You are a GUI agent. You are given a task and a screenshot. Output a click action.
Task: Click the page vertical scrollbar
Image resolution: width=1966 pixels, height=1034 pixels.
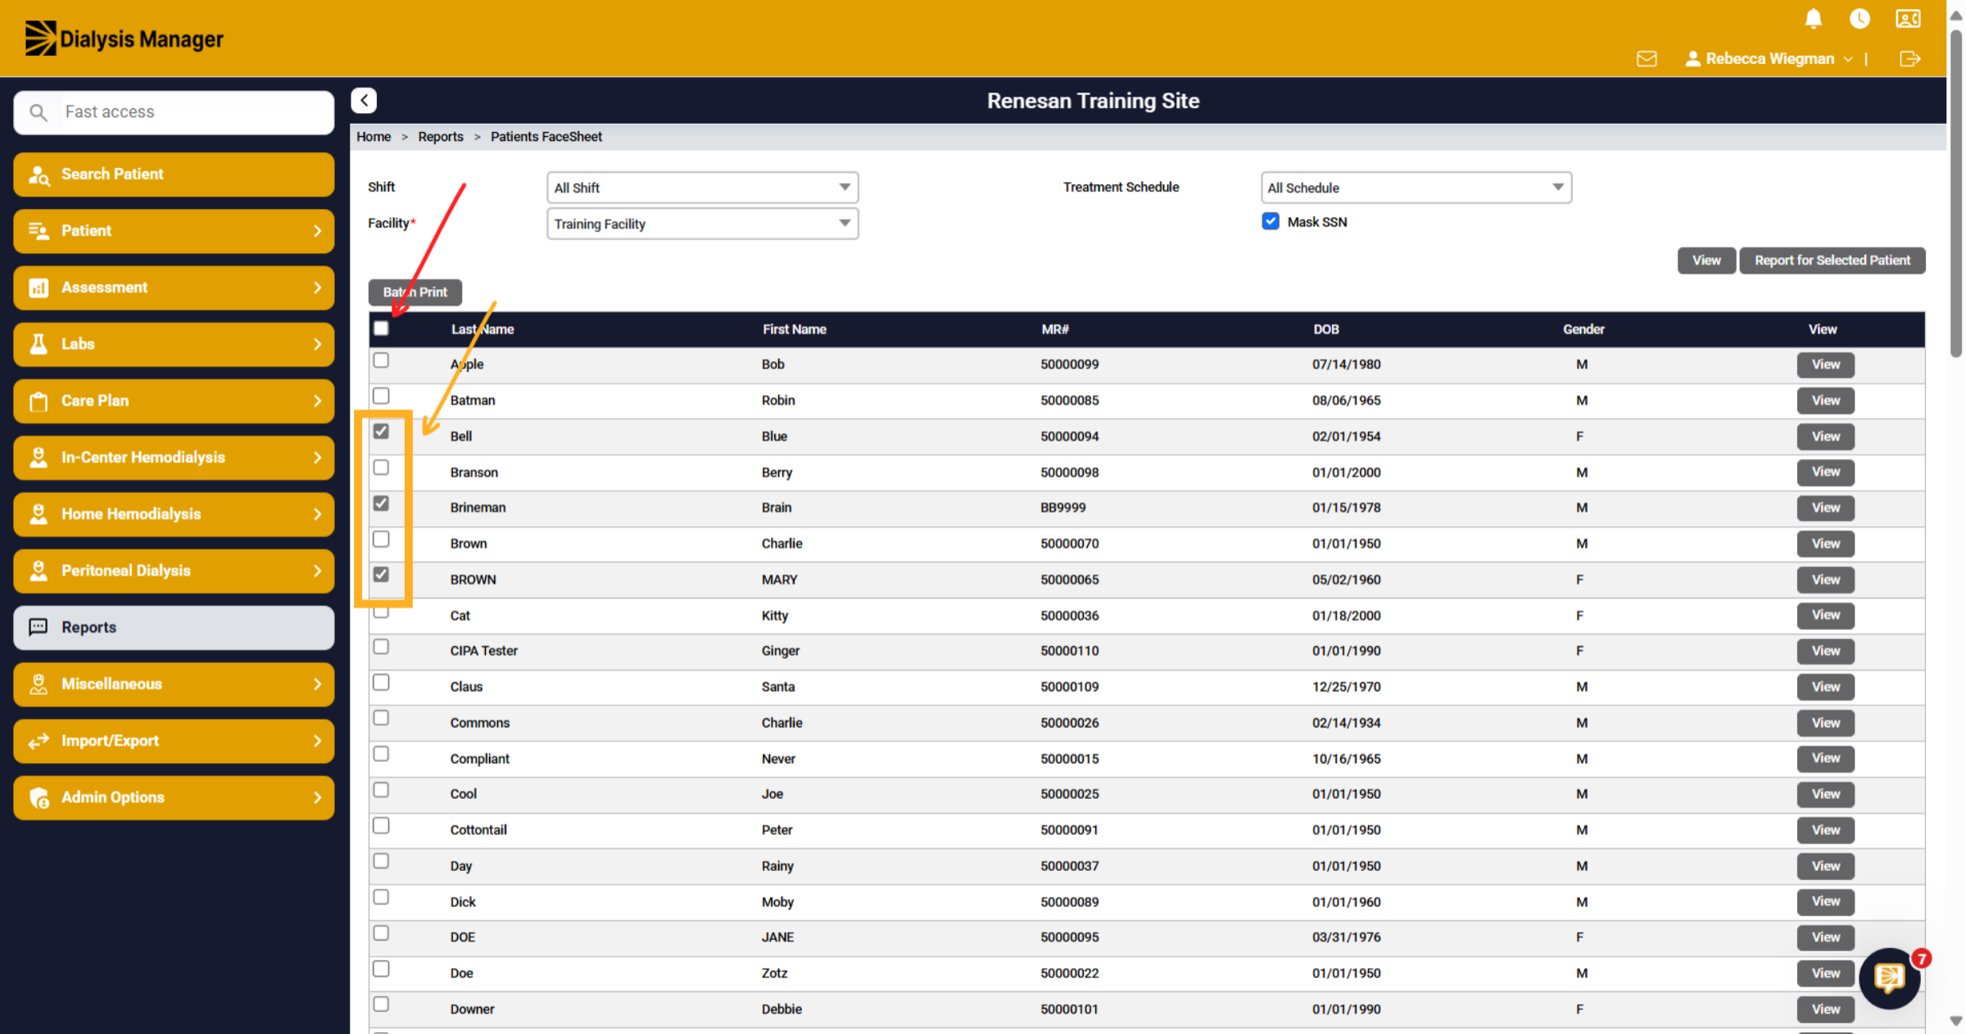[x=1956, y=193]
